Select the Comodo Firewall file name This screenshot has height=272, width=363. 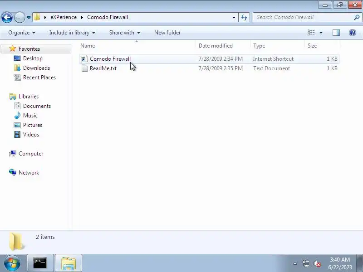[x=110, y=59]
